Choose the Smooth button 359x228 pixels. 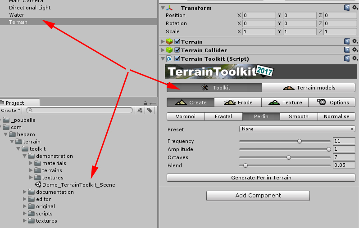299,116
